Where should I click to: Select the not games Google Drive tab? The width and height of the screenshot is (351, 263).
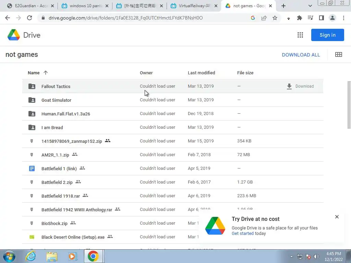[249, 6]
